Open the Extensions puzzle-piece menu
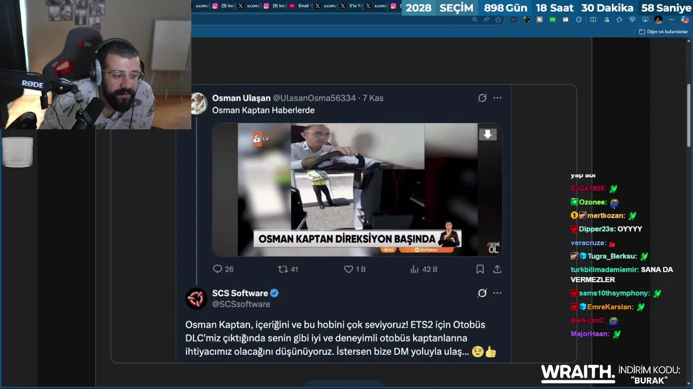The width and height of the screenshot is (693, 389). (579, 19)
